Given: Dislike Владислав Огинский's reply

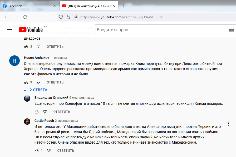Looking at the screenshot, I should click(45, 112).
